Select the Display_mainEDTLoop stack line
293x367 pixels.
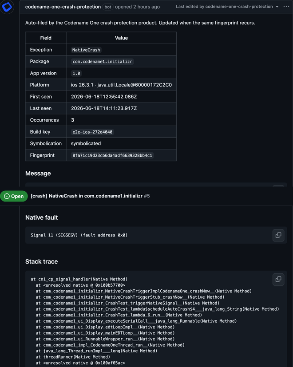pyautogui.click(x=105, y=333)
